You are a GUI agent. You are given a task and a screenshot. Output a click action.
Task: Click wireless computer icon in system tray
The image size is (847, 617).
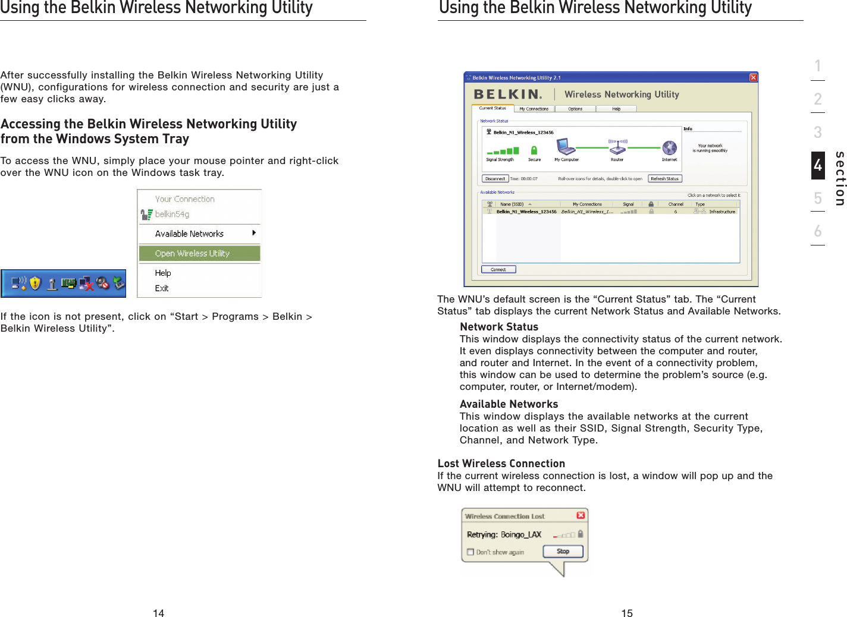[x=20, y=284]
